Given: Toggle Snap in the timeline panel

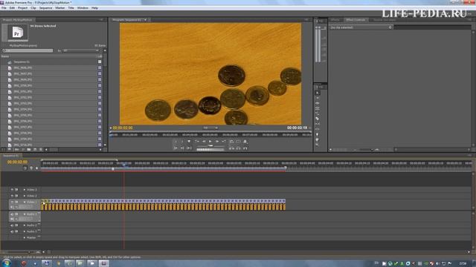Looking at the screenshot, I should tap(25, 168).
